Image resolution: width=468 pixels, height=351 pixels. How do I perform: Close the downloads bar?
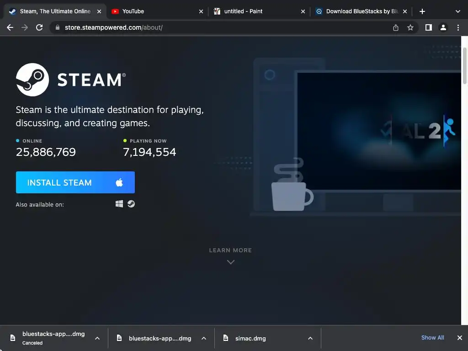coord(460,338)
